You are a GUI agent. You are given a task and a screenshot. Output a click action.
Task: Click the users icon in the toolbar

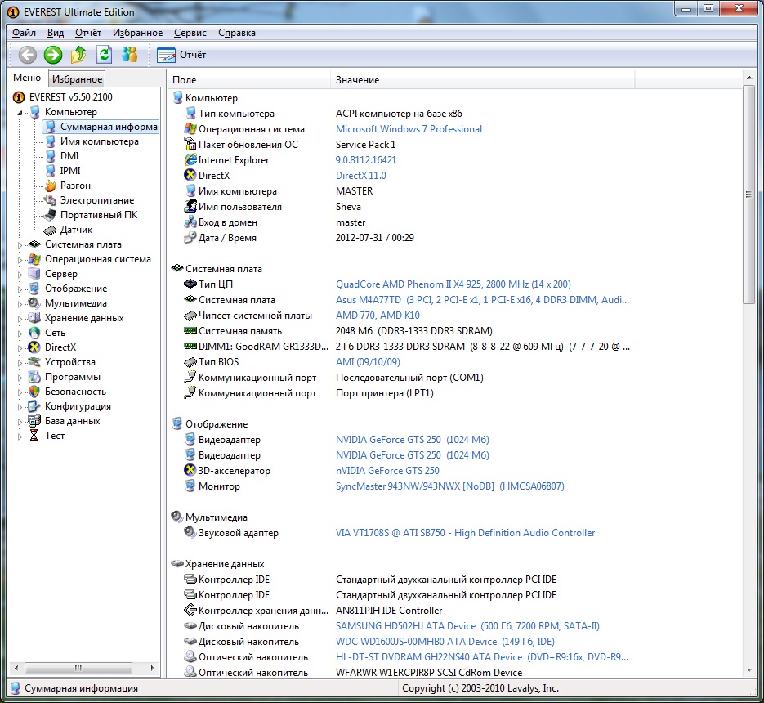tap(129, 55)
